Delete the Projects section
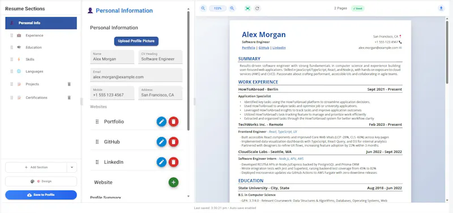Image resolution: width=453 pixels, height=213 pixels. click(69, 84)
